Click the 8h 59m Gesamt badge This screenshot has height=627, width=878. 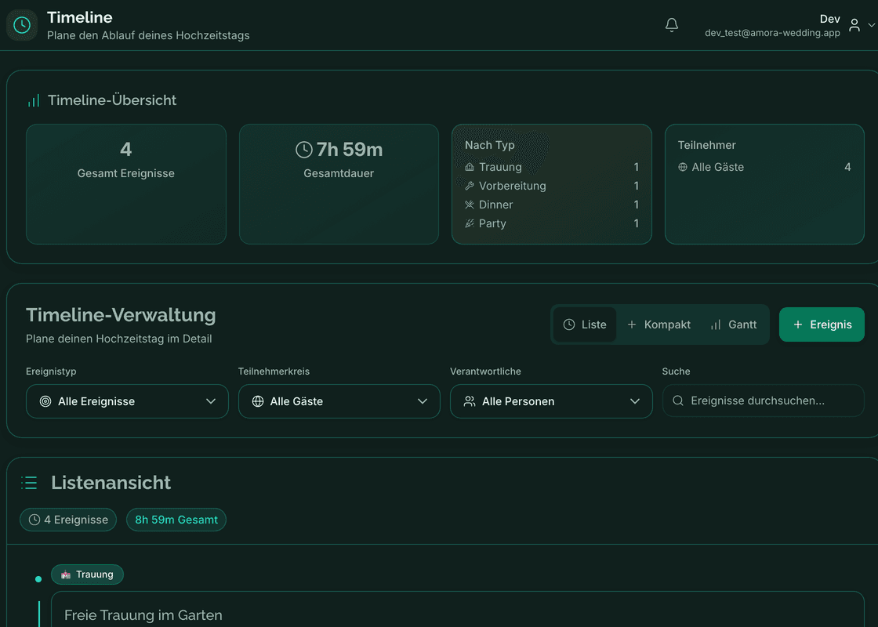click(x=176, y=520)
